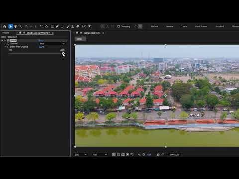Click the show snapshot icon
Viewport: 239px width, 179px height.
[163, 155]
